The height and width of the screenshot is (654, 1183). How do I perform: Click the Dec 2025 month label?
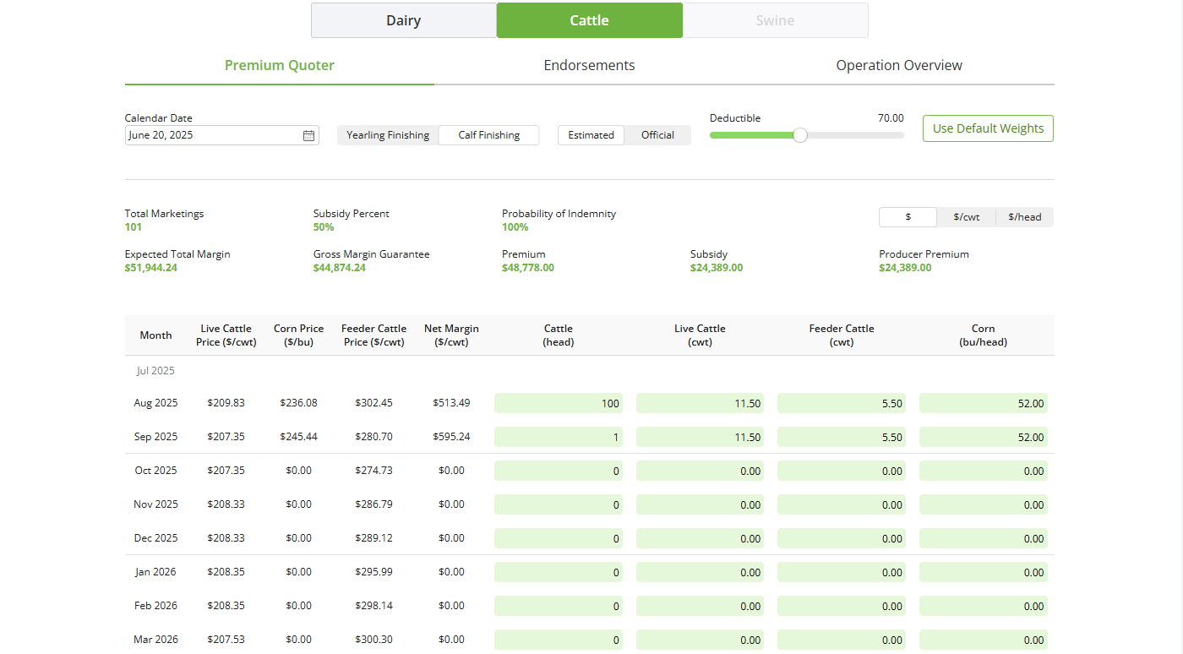pyautogui.click(x=155, y=538)
